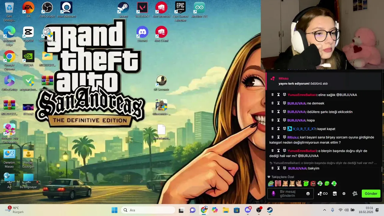This screenshot has height=216, width=384.
Task: Open the EA app desktop shortcut
Action: tap(28, 10)
